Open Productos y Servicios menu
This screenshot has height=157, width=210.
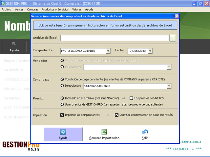click(55, 9)
